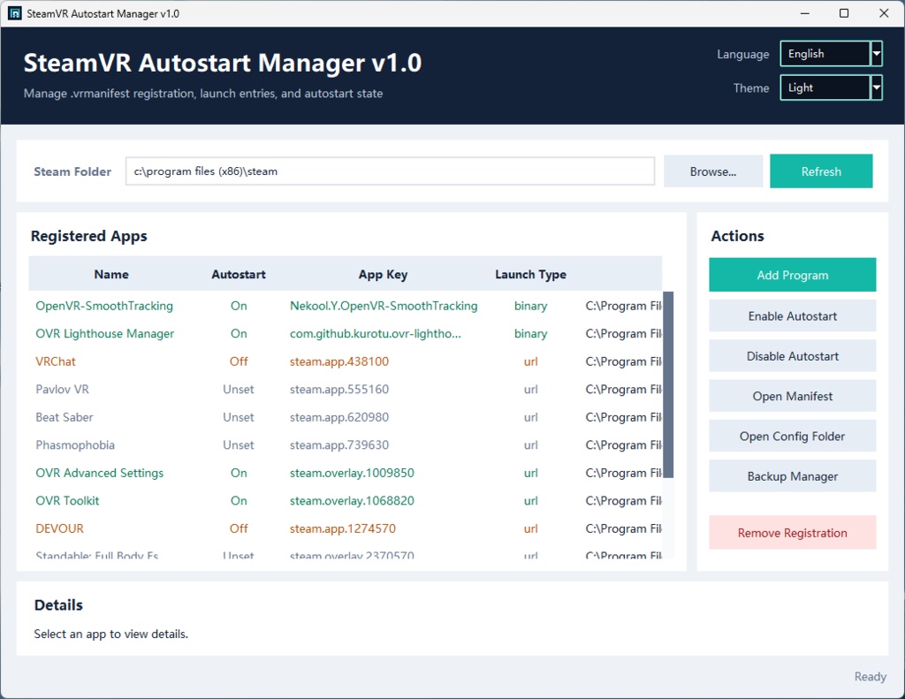The image size is (905, 699).
Task: Click the steam.app.739630 app key
Action: click(x=338, y=445)
